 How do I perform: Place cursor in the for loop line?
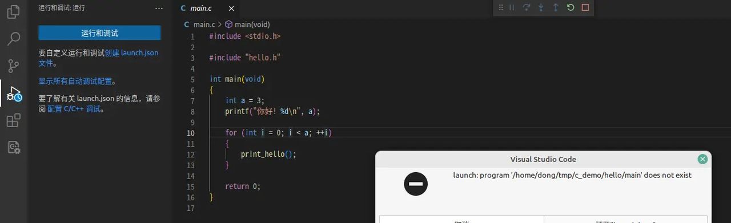[x=279, y=133]
